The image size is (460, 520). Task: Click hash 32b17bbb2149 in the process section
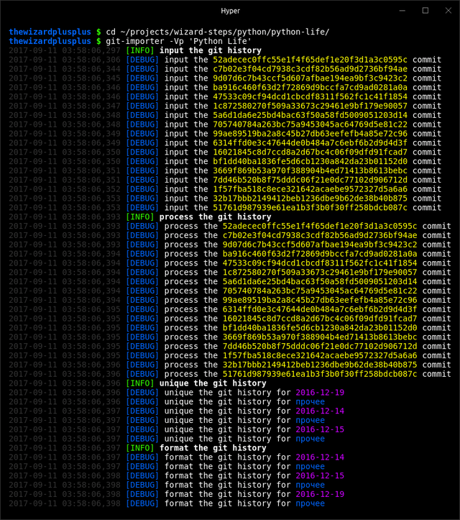(320, 365)
